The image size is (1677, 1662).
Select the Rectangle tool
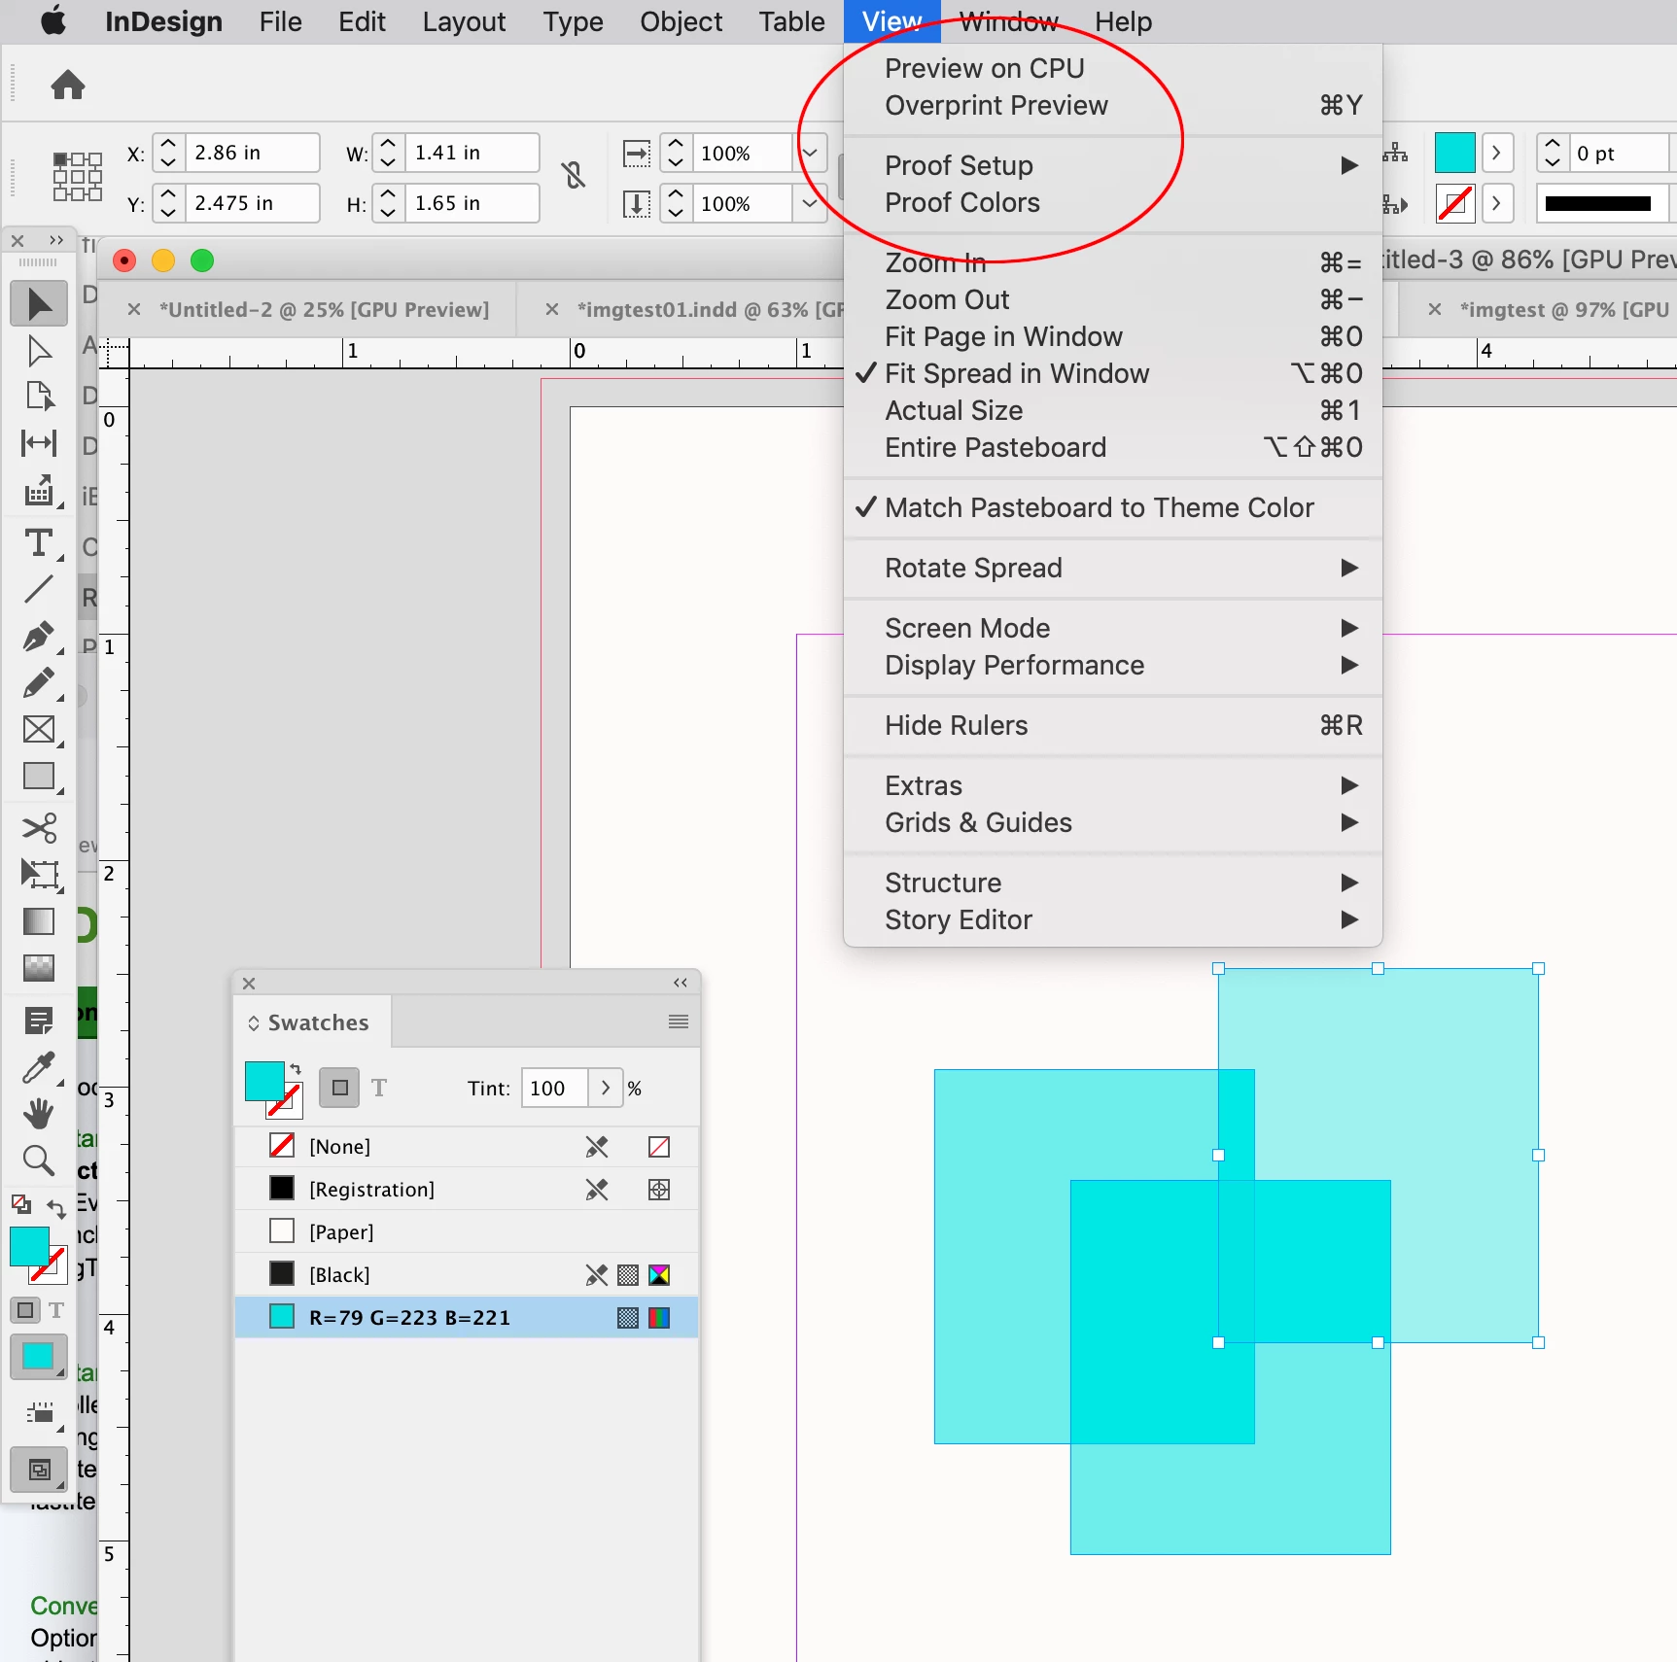click(39, 777)
